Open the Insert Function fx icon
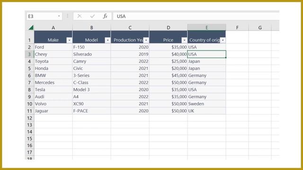Viewport: 303px width, 170px height. 105,16
